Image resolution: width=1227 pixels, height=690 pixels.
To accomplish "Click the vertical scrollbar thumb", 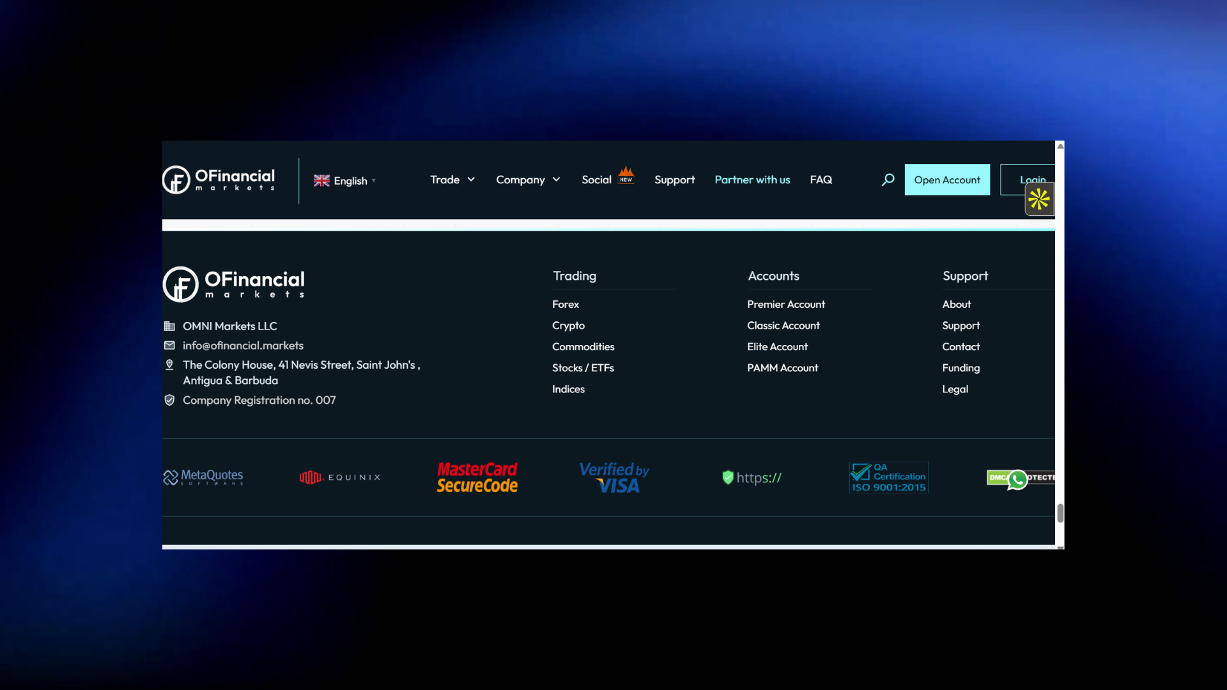I will [x=1060, y=512].
